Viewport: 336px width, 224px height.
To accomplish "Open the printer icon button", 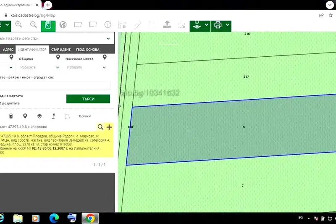I will [x=218, y=25].
